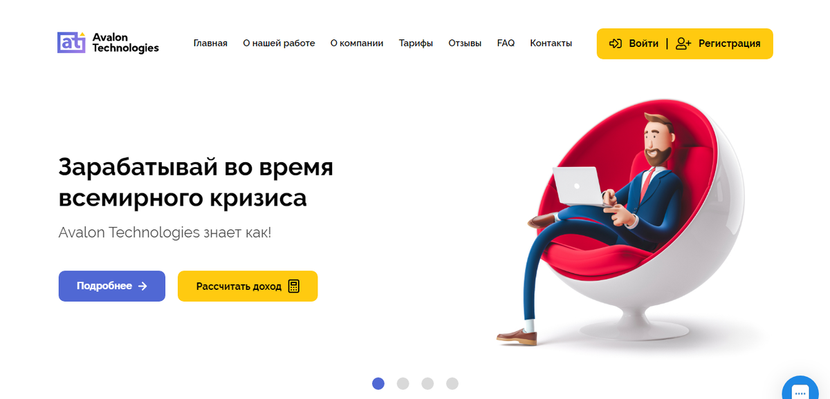Click the login arrow icon beside Войти

616,43
